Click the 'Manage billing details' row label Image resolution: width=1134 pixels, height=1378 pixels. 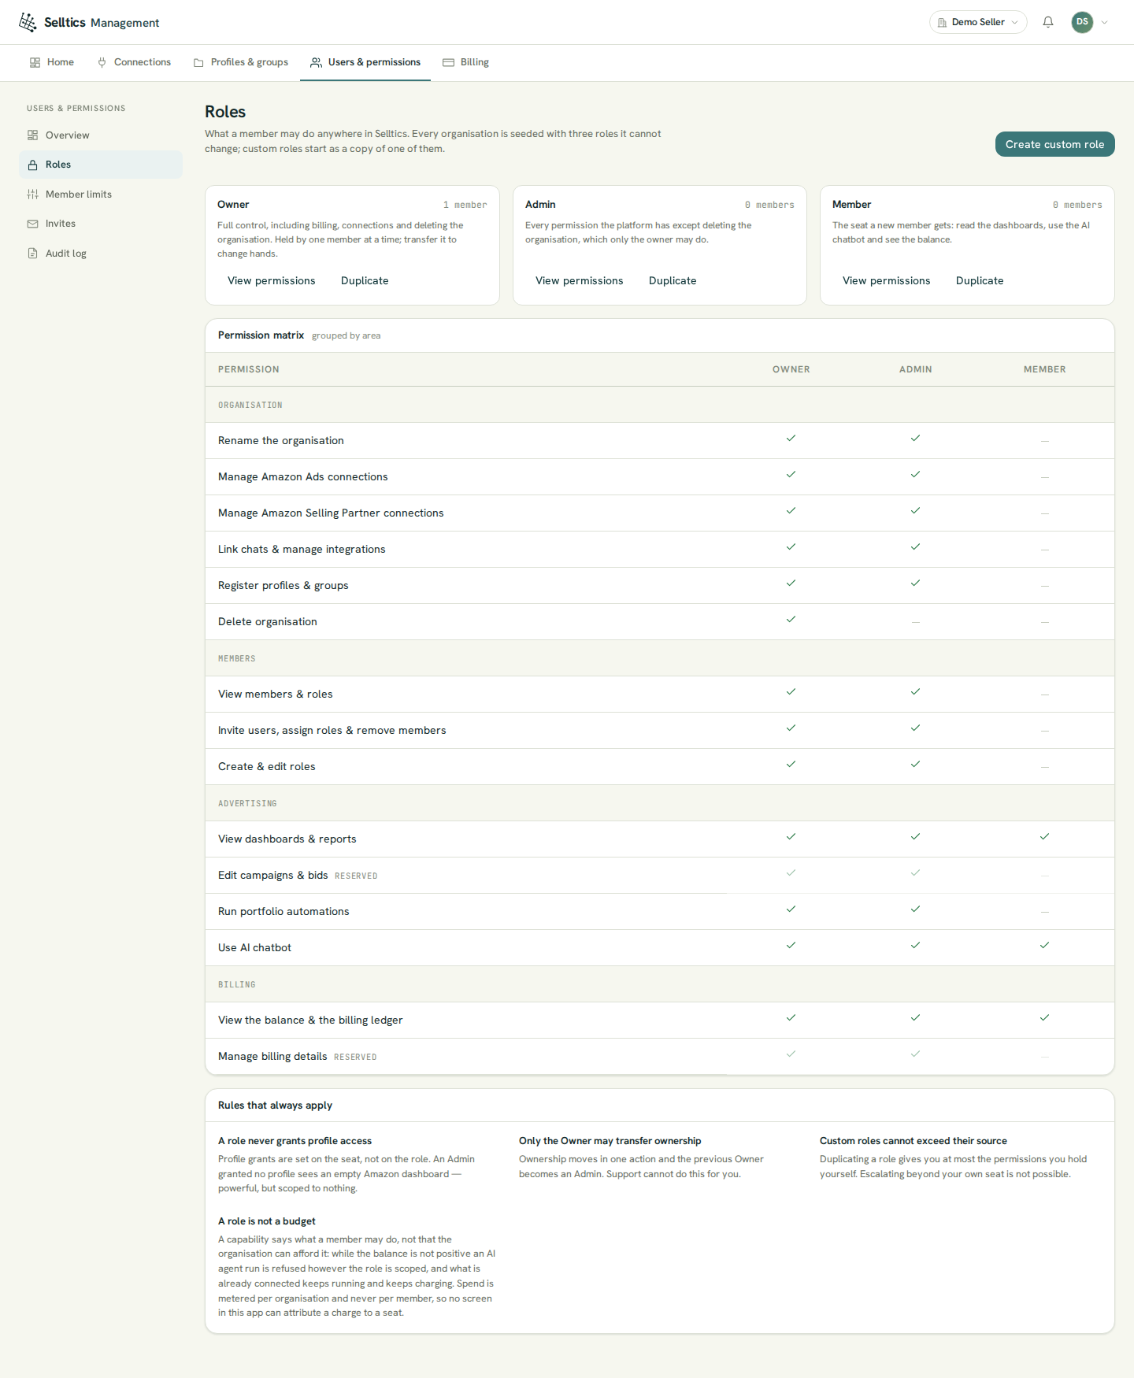click(x=272, y=1057)
